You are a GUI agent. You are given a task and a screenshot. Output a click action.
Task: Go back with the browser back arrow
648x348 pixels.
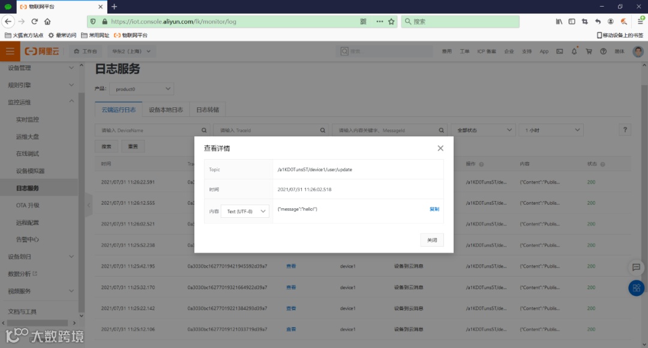click(x=8, y=22)
